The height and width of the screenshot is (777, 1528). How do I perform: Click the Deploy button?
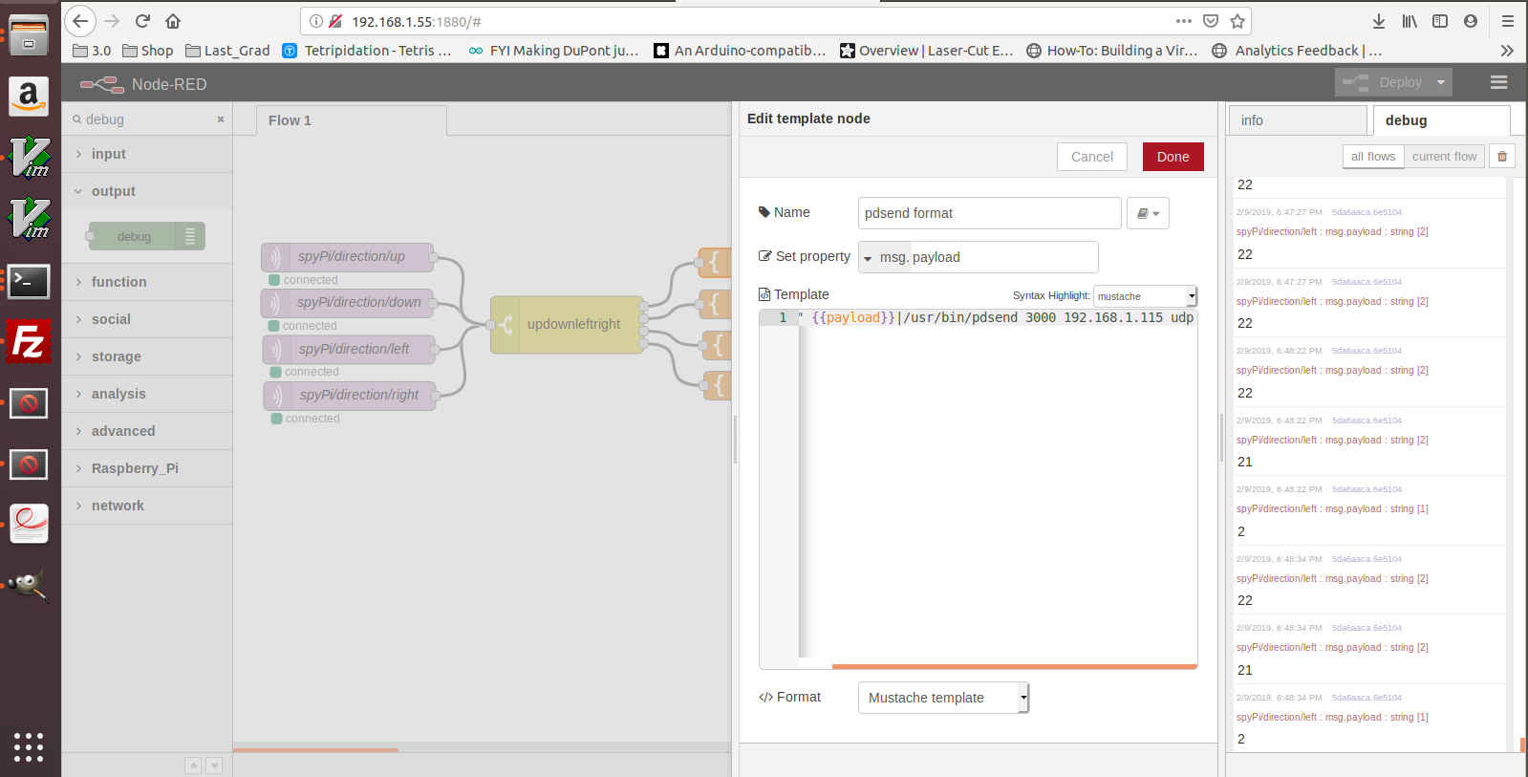coord(1383,82)
